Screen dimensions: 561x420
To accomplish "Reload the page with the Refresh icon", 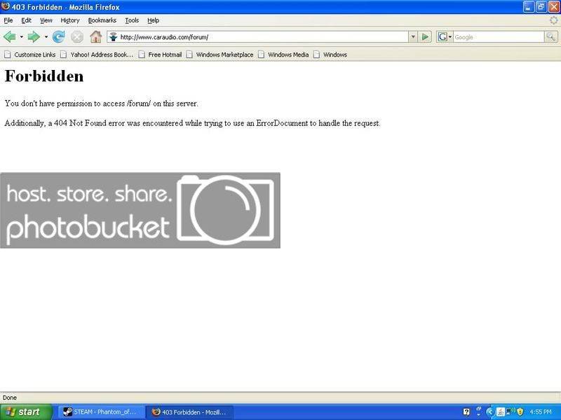I will tap(59, 37).
